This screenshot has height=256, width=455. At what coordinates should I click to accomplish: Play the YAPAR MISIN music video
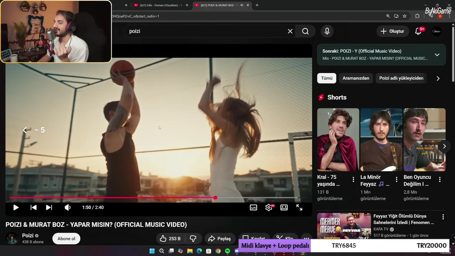tap(16, 207)
